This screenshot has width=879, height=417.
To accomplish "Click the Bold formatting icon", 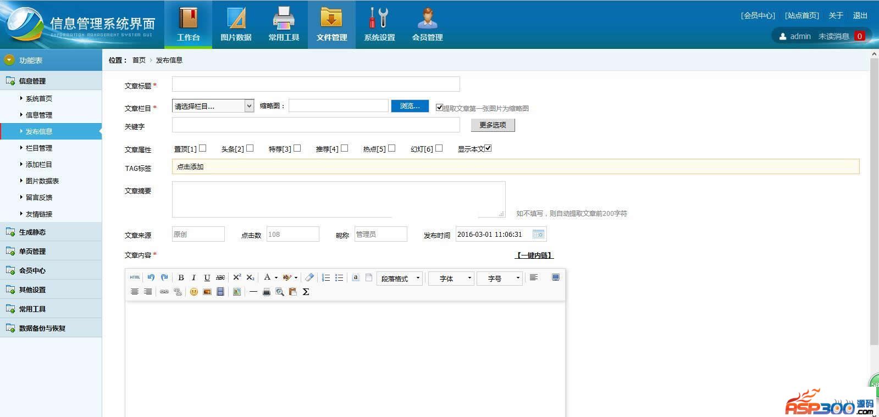I will pos(181,278).
